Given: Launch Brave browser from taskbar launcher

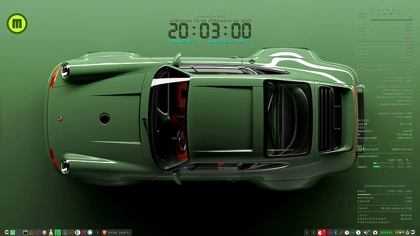Looking at the screenshot, I should point(44,232).
